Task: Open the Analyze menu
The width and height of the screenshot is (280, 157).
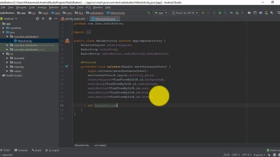Action: [x=42, y=7]
